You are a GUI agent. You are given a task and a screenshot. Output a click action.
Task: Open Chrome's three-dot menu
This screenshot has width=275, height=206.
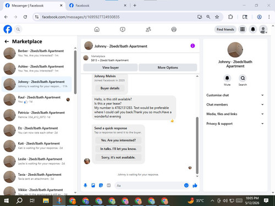(269, 17)
